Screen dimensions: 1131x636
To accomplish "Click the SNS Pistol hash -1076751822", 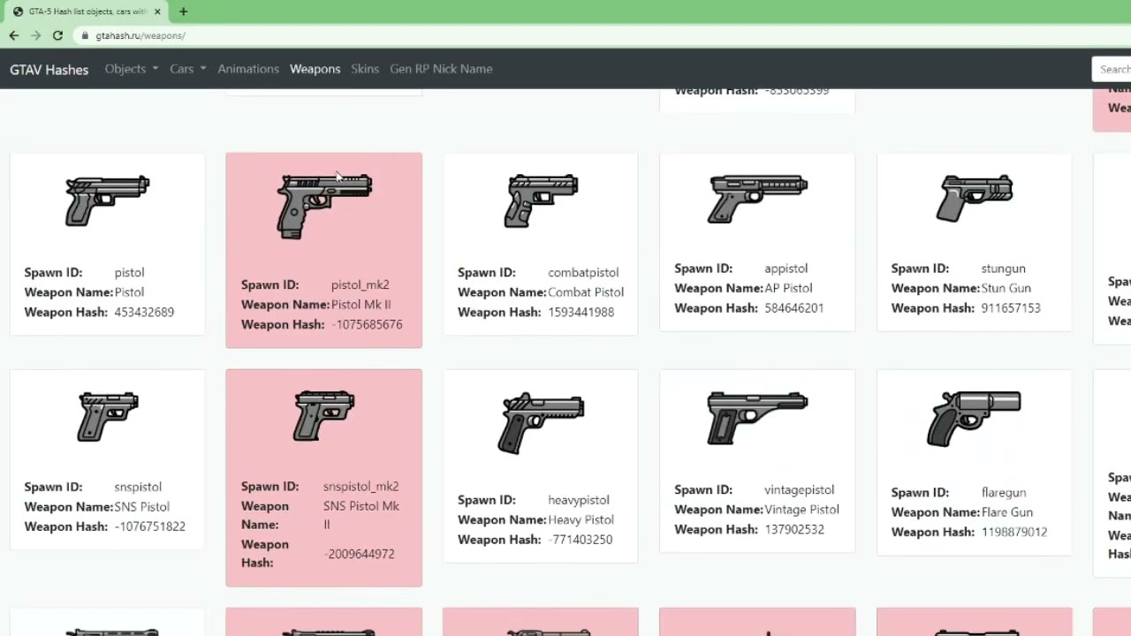I will point(149,526).
